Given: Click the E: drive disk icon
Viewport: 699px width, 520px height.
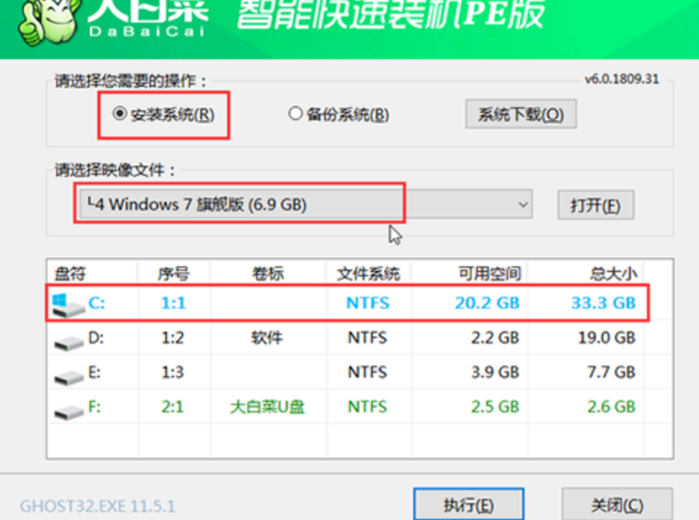Looking at the screenshot, I should pos(68,377).
